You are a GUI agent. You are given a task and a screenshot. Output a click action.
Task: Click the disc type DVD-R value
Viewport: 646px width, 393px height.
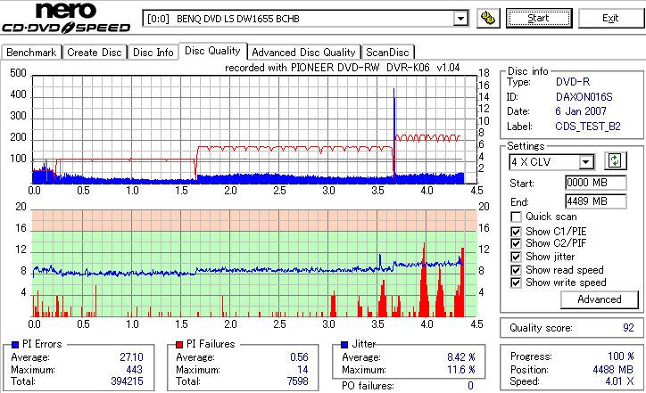573,81
